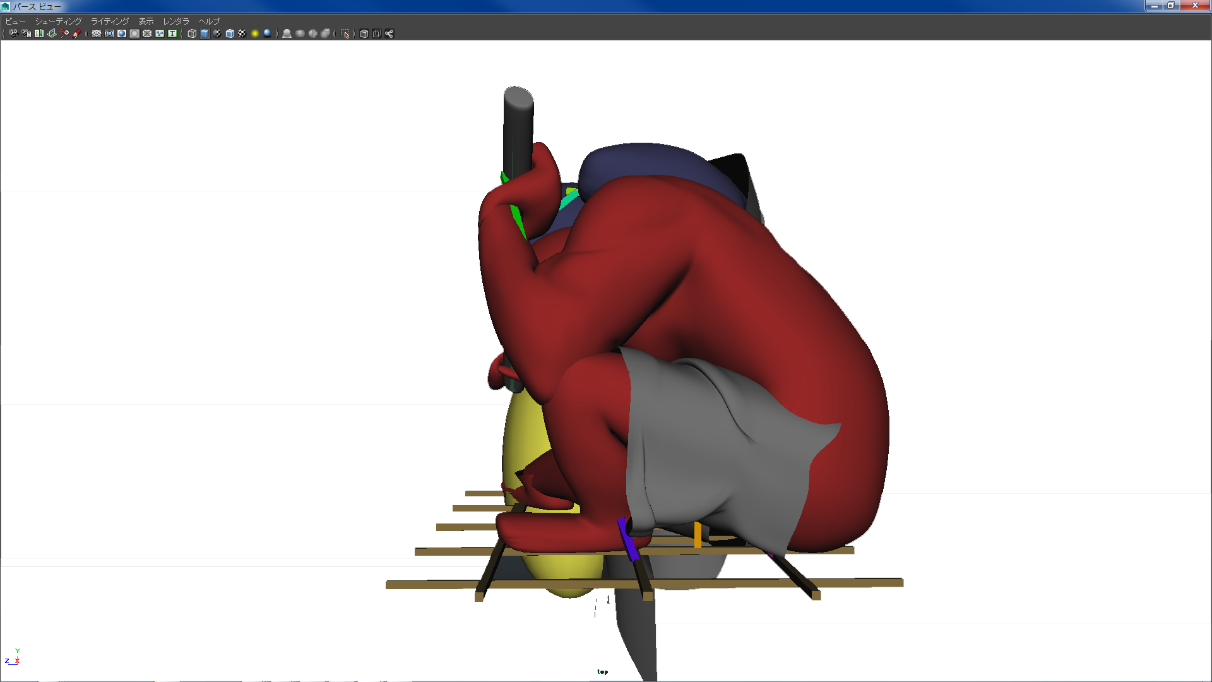Toggle the viewport grid display
1212x682 pixels.
point(97,33)
